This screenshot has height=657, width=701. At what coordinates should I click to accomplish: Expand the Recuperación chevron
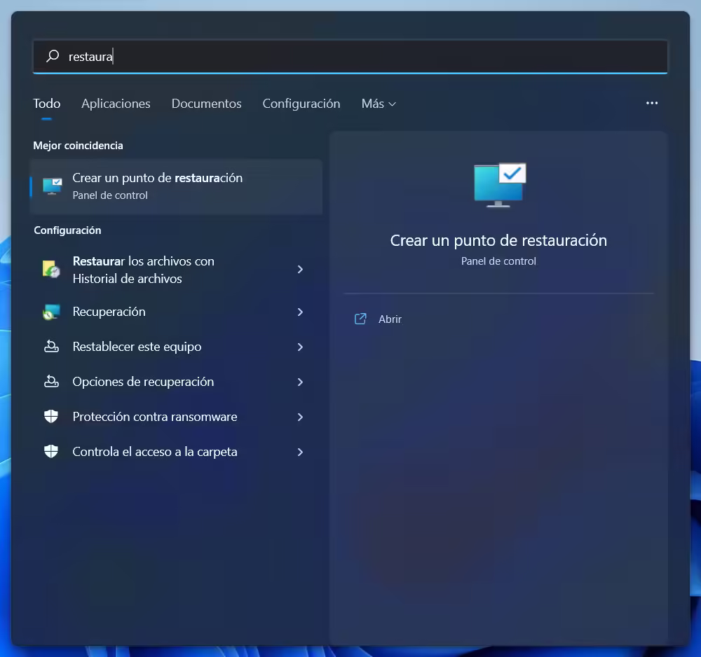pyautogui.click(x=301, y=312)
